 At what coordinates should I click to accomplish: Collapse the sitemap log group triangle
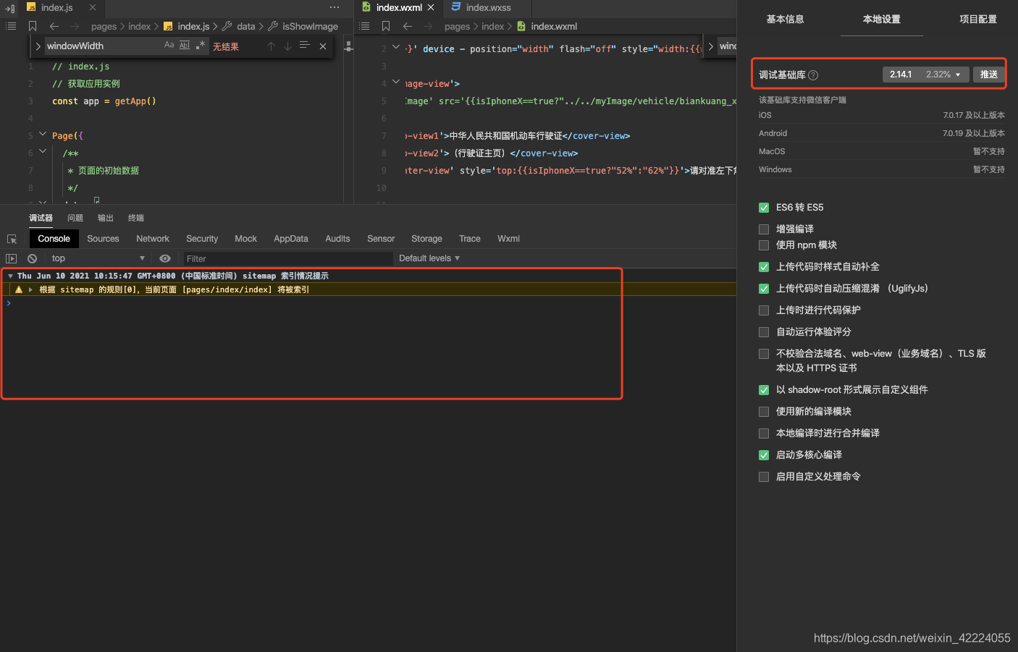10,276
